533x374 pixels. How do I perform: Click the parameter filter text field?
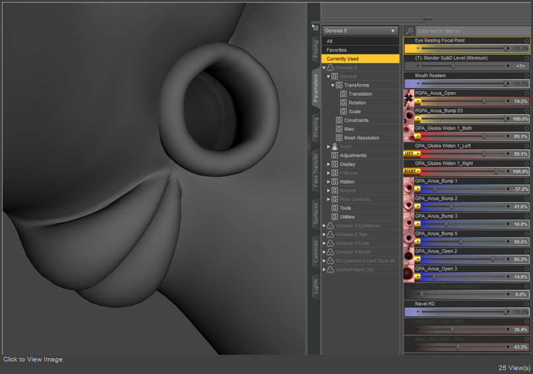[x=473, y=31]
